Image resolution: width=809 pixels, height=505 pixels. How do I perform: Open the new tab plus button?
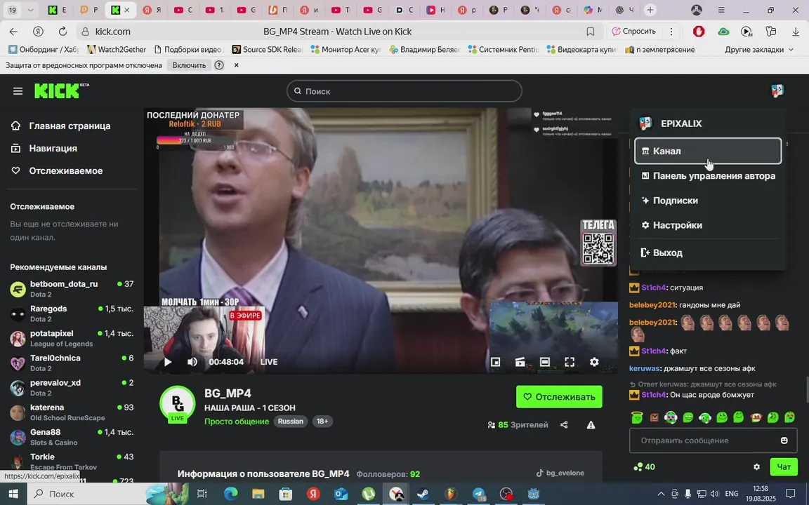pos(650,10)
